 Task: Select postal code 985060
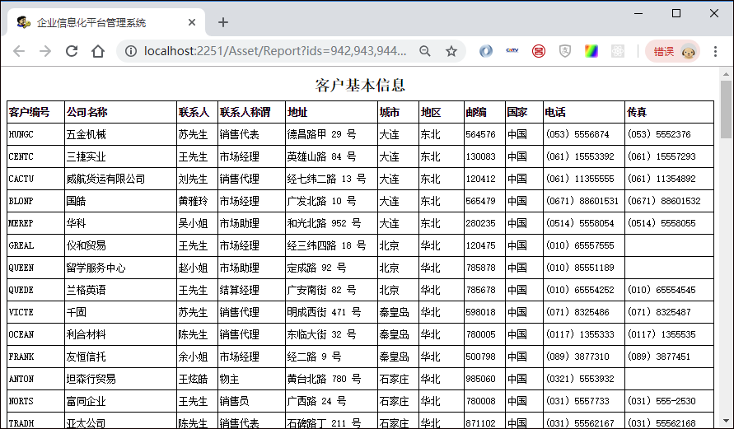coord(481,379)
